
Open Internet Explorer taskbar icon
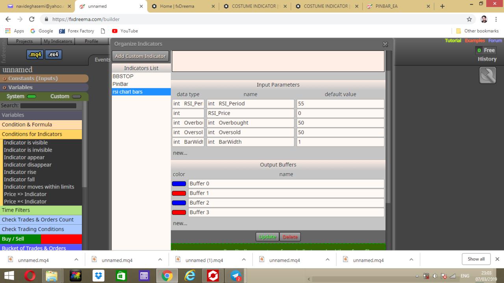click(191, 276)
